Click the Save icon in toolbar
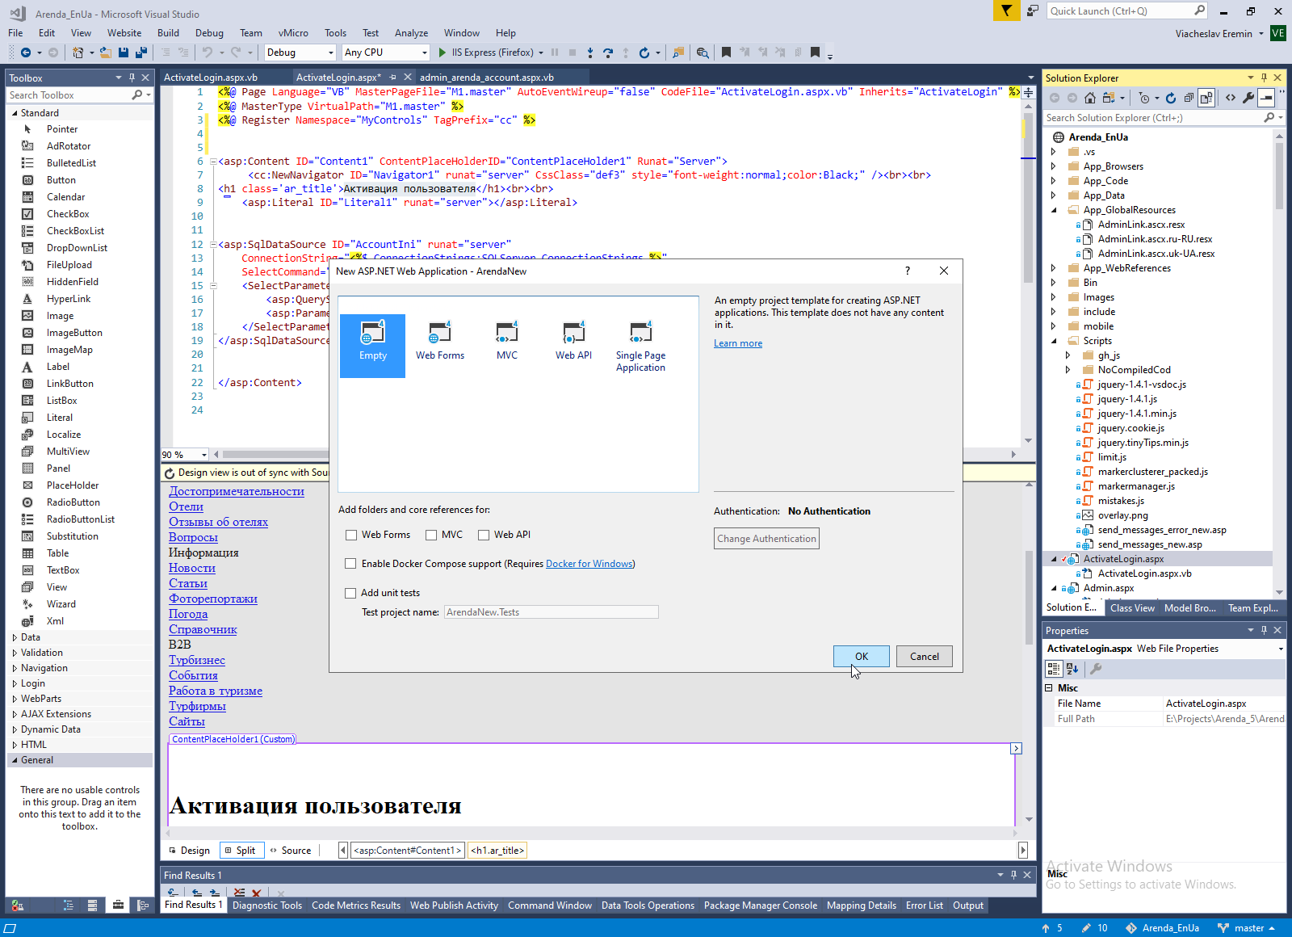The width and height of the screenshot is (1292, 937). (124, 53)
